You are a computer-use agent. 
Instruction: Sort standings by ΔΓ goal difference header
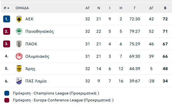click(151, 8)
